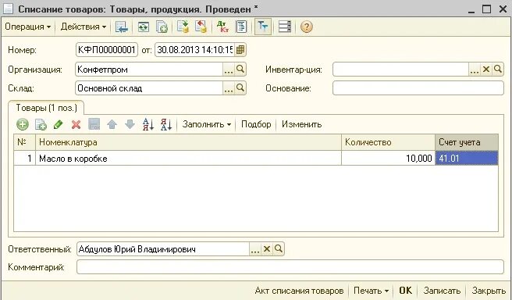Add a new row with green plus

click(23, 124)
